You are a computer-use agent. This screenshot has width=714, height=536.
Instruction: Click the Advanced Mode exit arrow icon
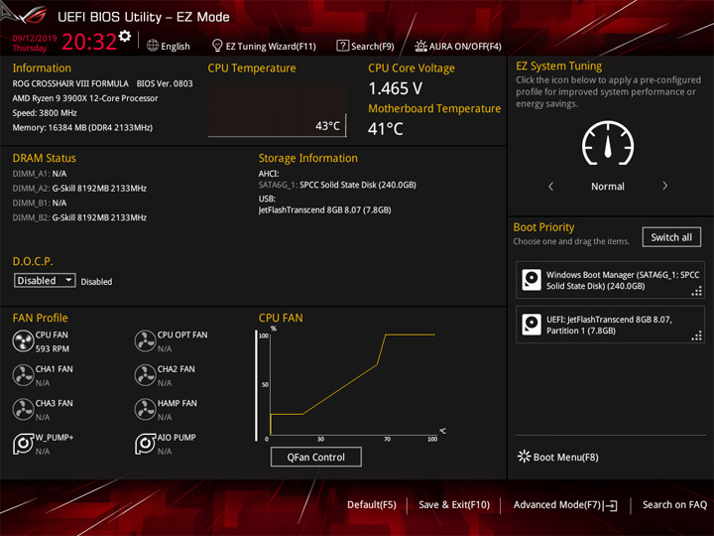[x=611, y=505]
